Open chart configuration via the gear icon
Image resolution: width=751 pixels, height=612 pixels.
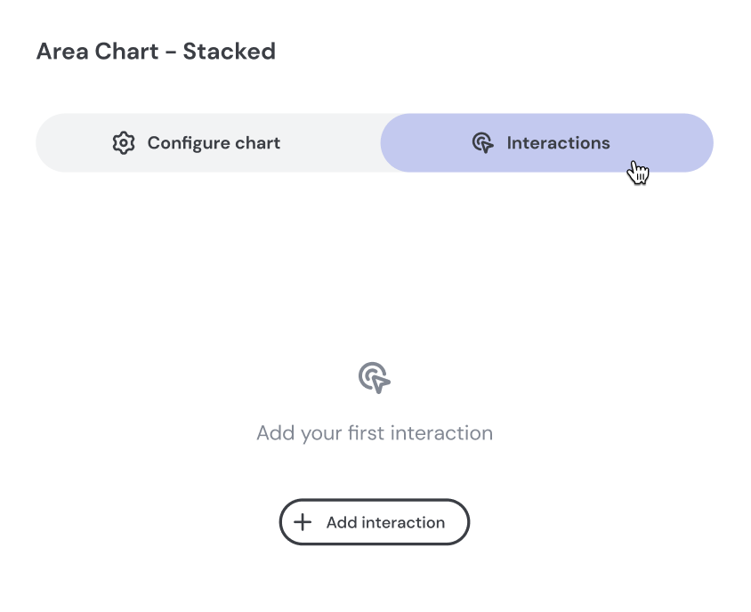point(124,143)
